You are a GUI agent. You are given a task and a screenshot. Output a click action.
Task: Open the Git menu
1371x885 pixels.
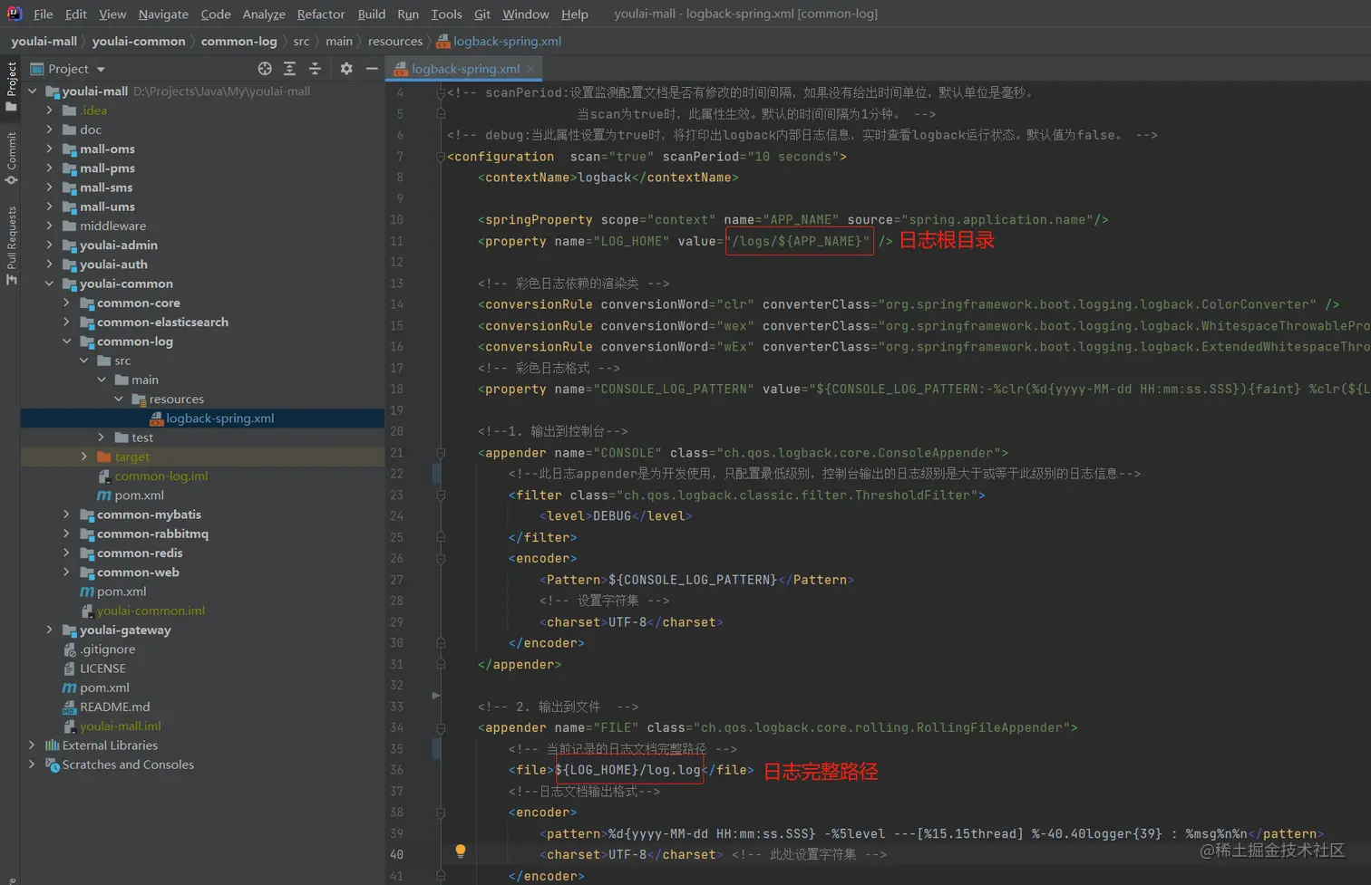[482, 14]
